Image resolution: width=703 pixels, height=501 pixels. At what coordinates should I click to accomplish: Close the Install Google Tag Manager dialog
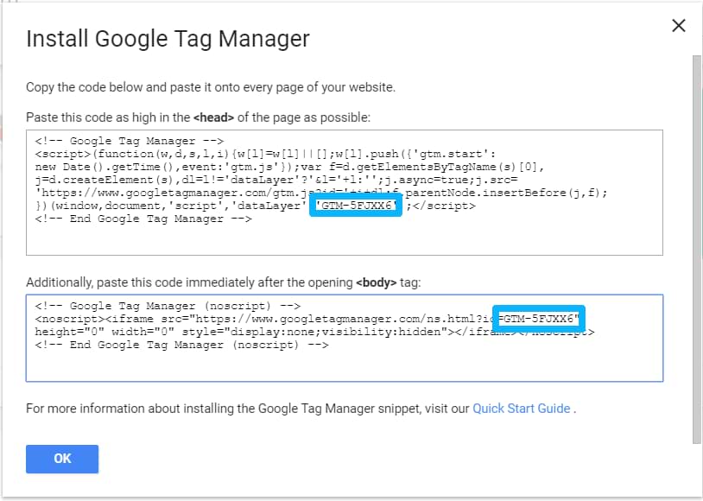(x=679, y=25)
